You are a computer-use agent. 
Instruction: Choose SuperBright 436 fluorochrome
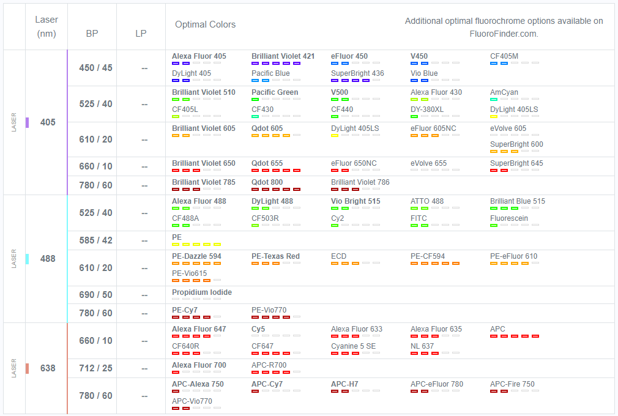tap(357, 73)
